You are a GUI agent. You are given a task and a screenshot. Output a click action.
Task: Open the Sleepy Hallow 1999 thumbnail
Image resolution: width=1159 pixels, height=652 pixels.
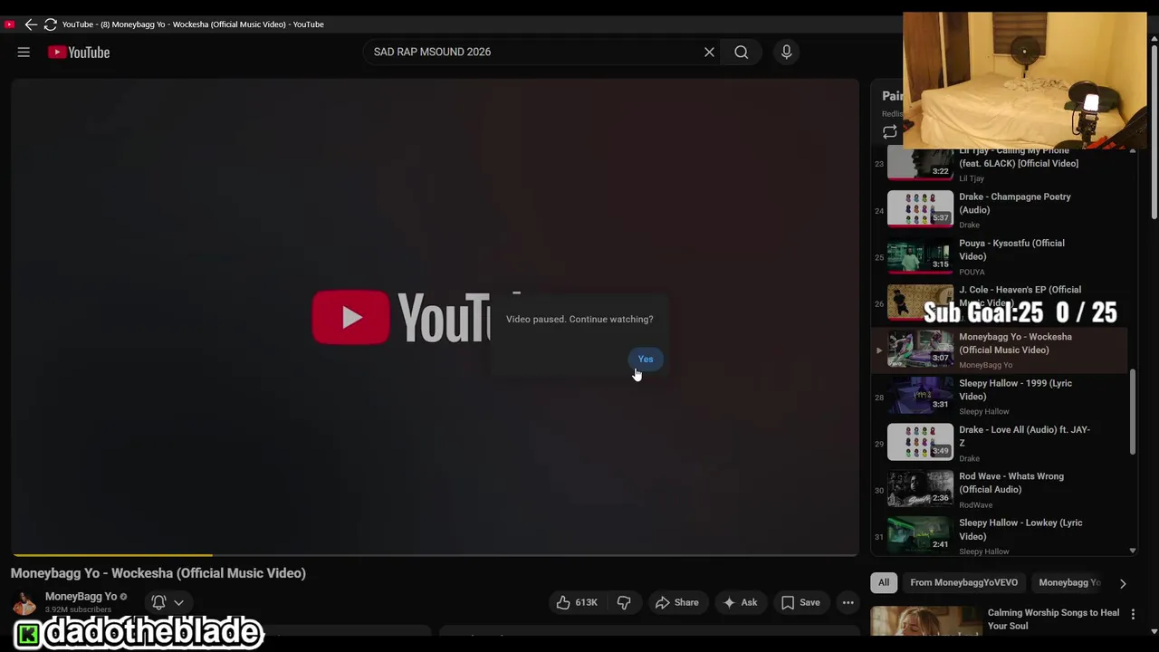tap(920, 396)
